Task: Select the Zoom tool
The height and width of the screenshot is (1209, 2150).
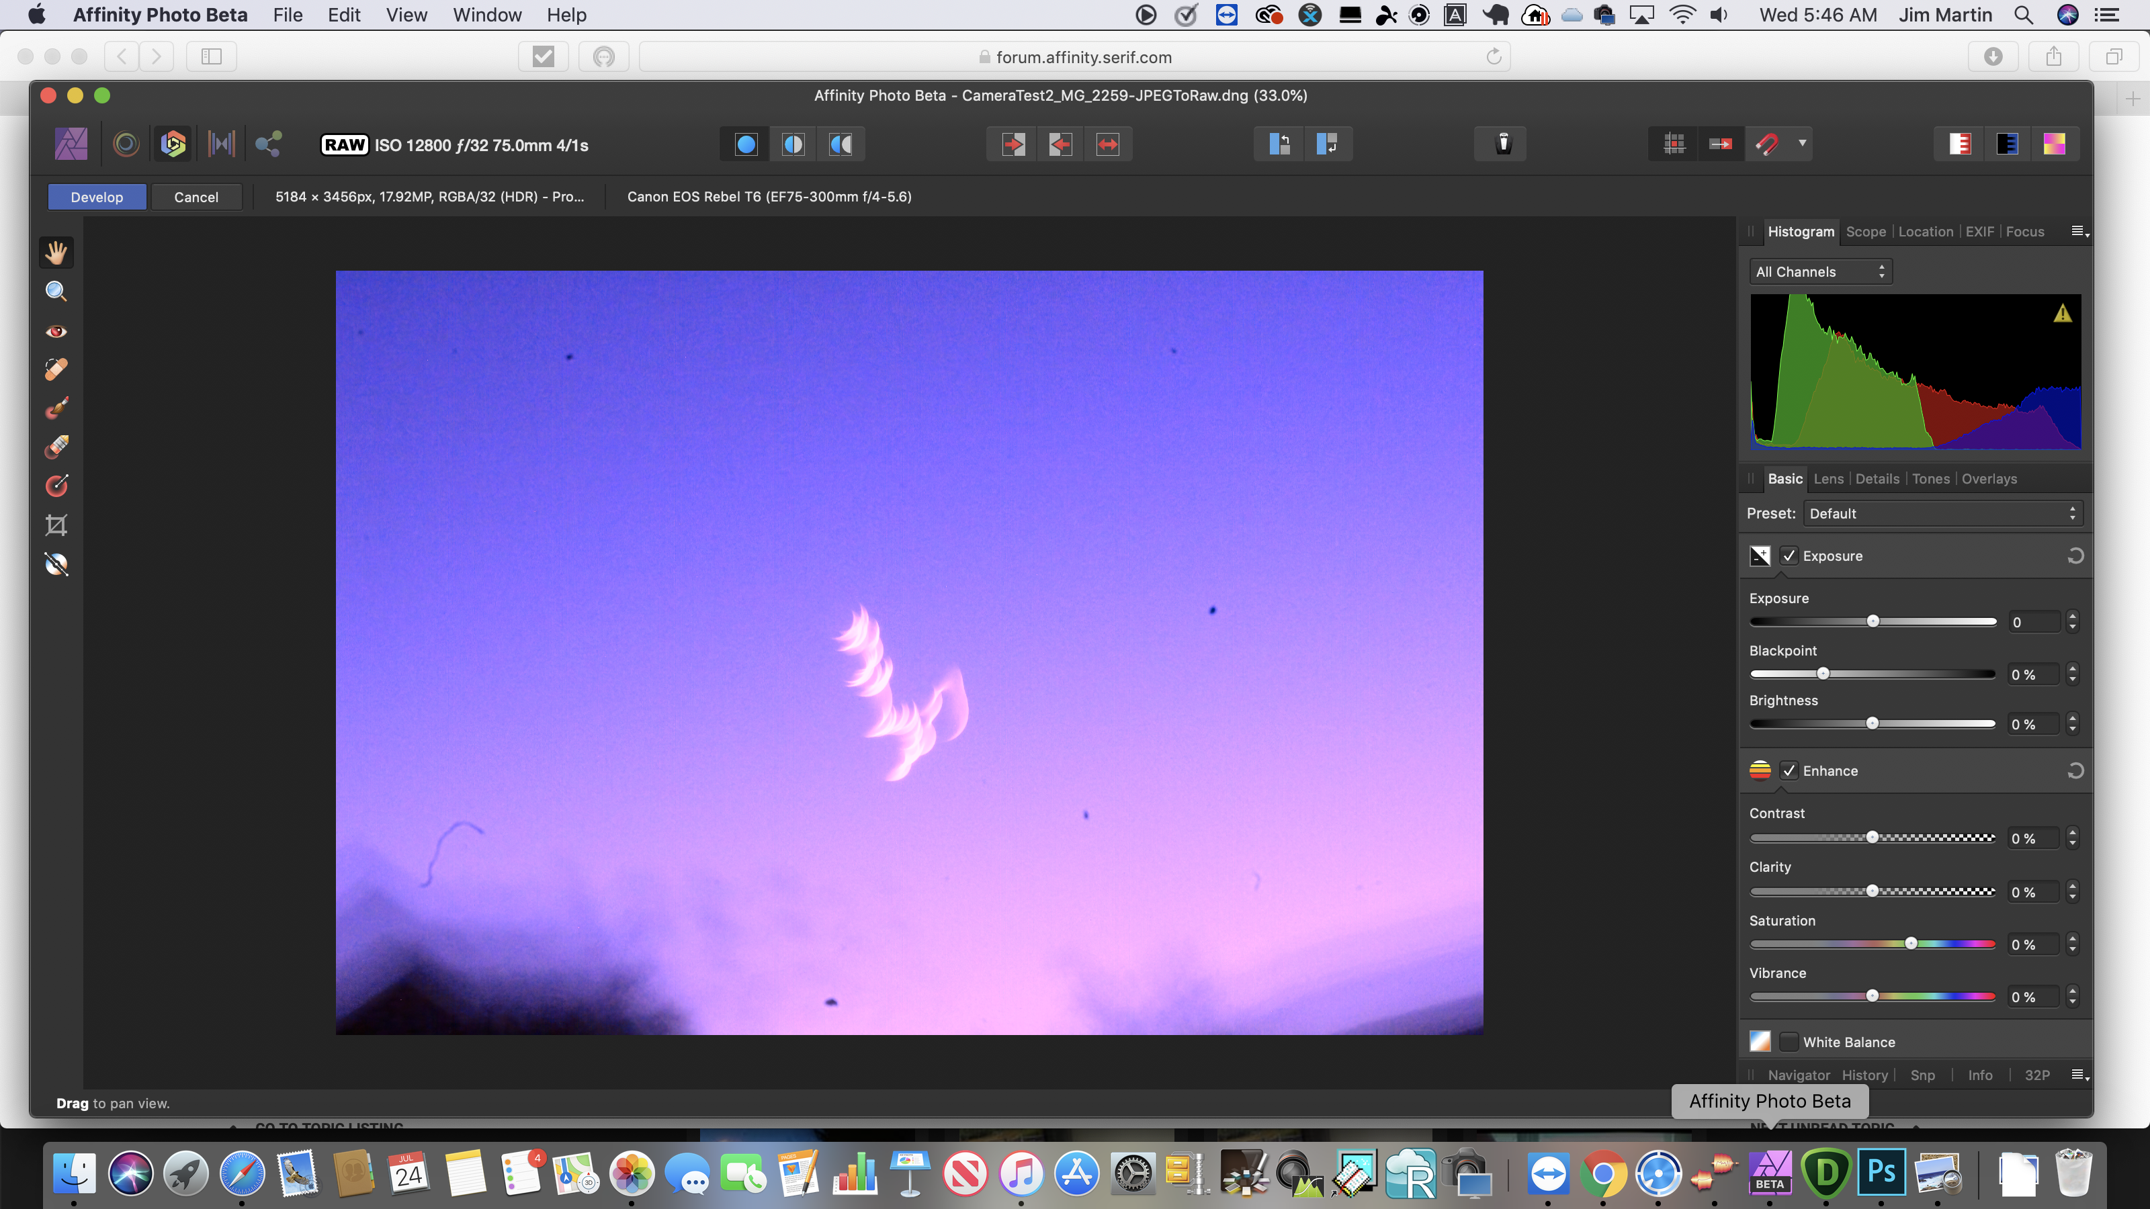Action: (x=56, y=292)
